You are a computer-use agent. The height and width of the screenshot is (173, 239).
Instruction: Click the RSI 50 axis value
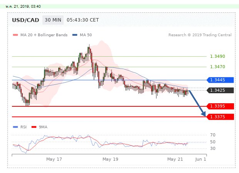click(213, 142)
